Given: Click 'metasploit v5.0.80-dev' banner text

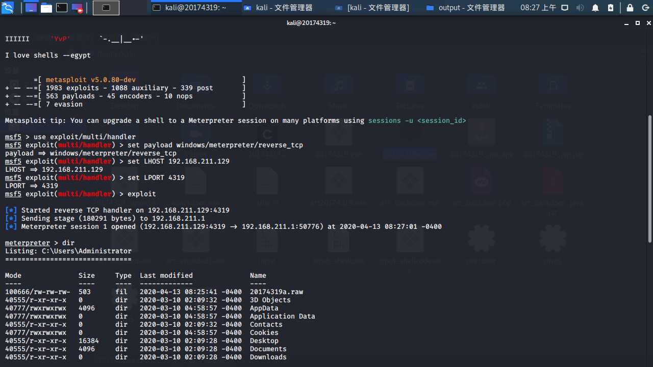Looking at the screenshot, I should click(91, 80).
